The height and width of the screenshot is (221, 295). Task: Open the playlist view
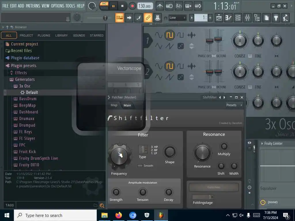point(219,18)
